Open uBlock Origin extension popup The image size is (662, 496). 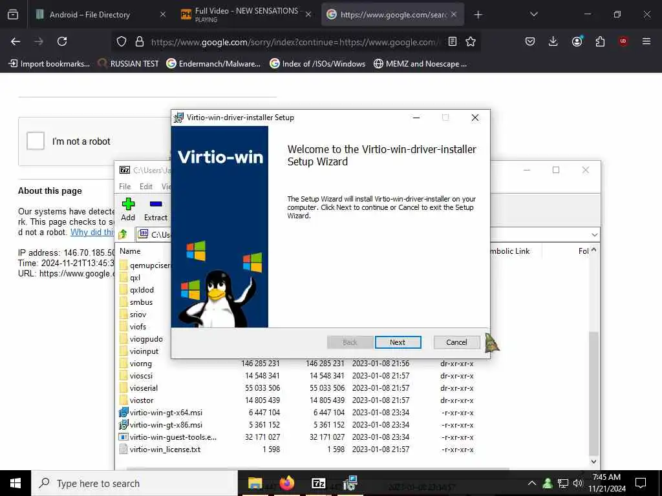coord(623,41)
